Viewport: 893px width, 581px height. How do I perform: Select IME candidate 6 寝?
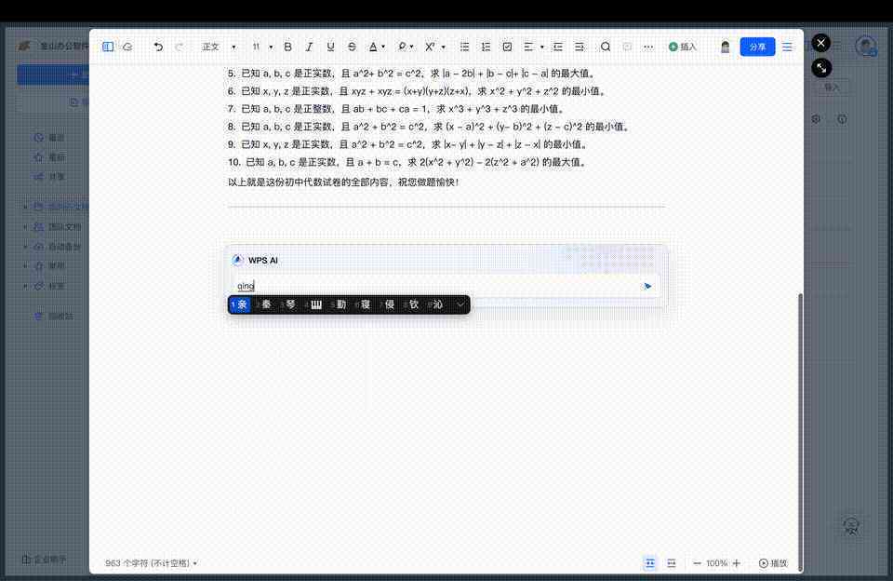tap(363, 304)
